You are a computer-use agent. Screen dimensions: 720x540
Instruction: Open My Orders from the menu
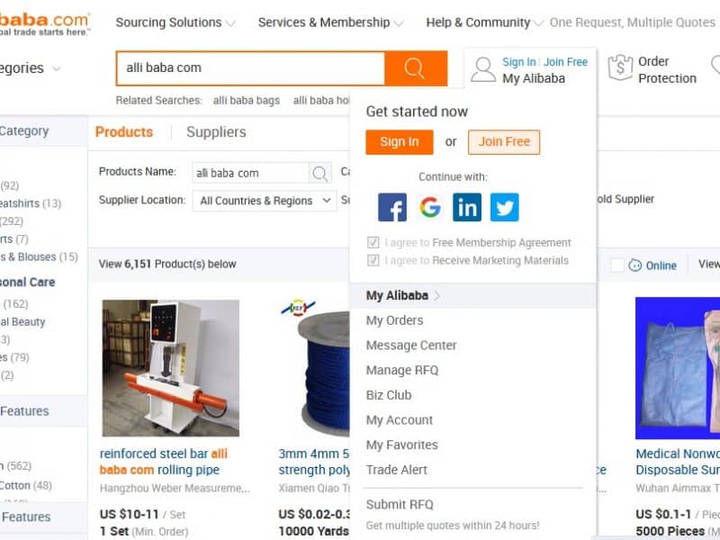pyautogui.click(x=394, y=320)
